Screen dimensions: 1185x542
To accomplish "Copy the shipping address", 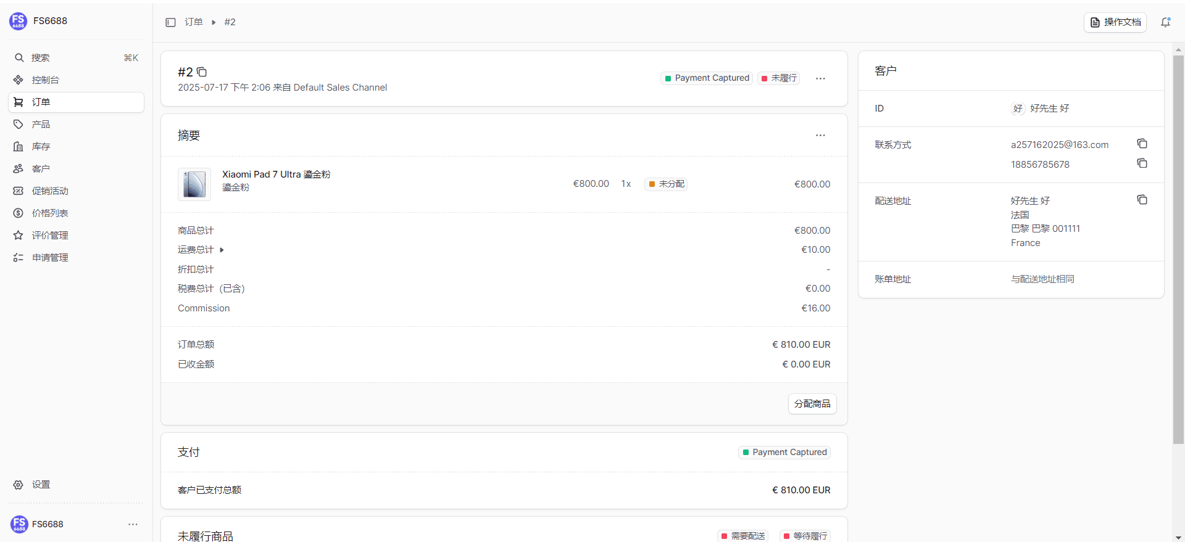I will tap(1142, 200).
